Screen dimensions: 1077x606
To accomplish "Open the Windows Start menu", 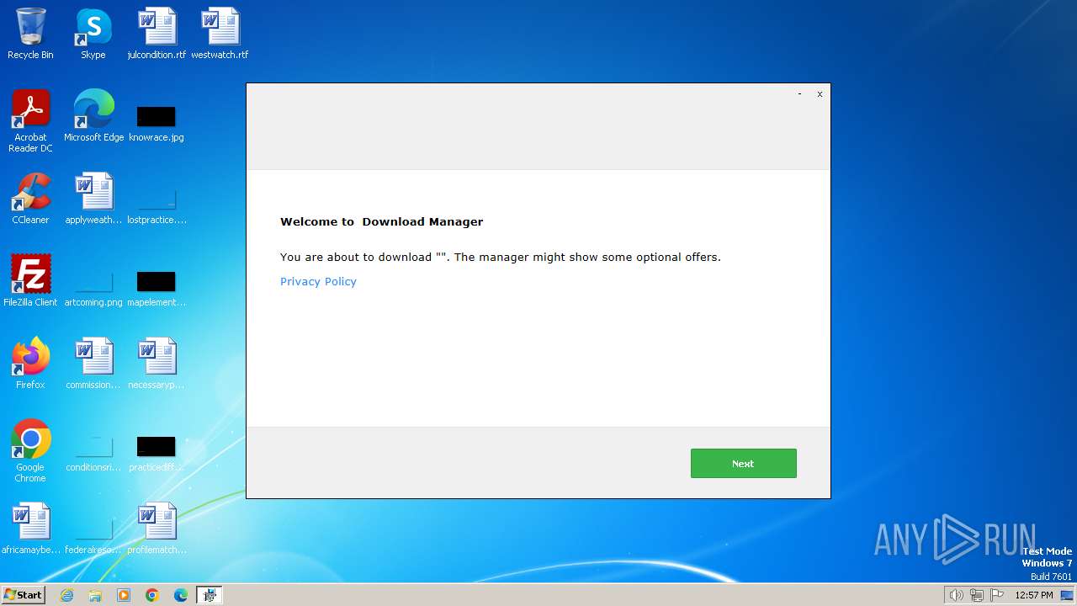I will (x=24, y=594).
